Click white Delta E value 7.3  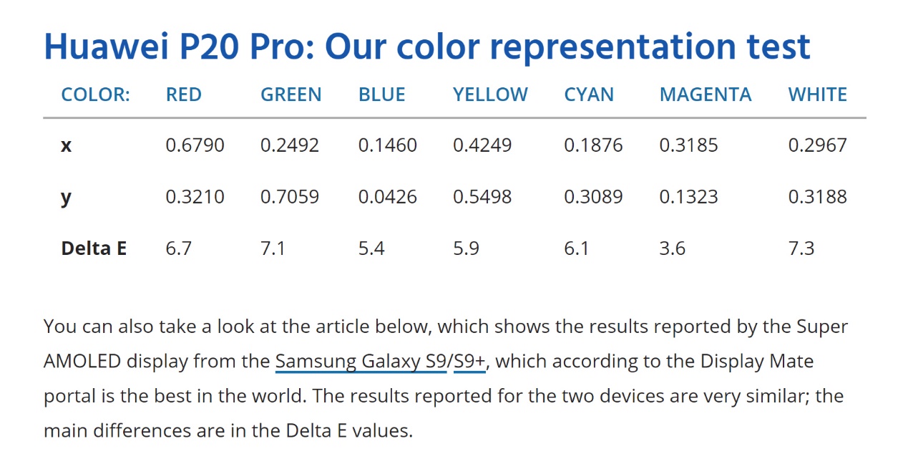pos(801,248)
